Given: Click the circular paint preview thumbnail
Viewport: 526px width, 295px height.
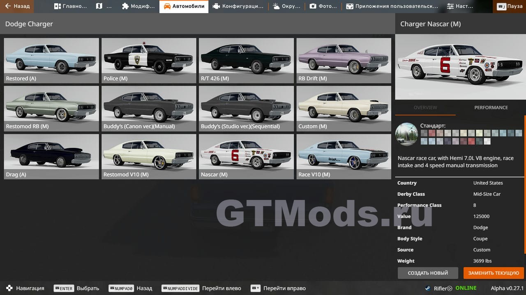Looking at the screenshot, I should pos(406,134).
